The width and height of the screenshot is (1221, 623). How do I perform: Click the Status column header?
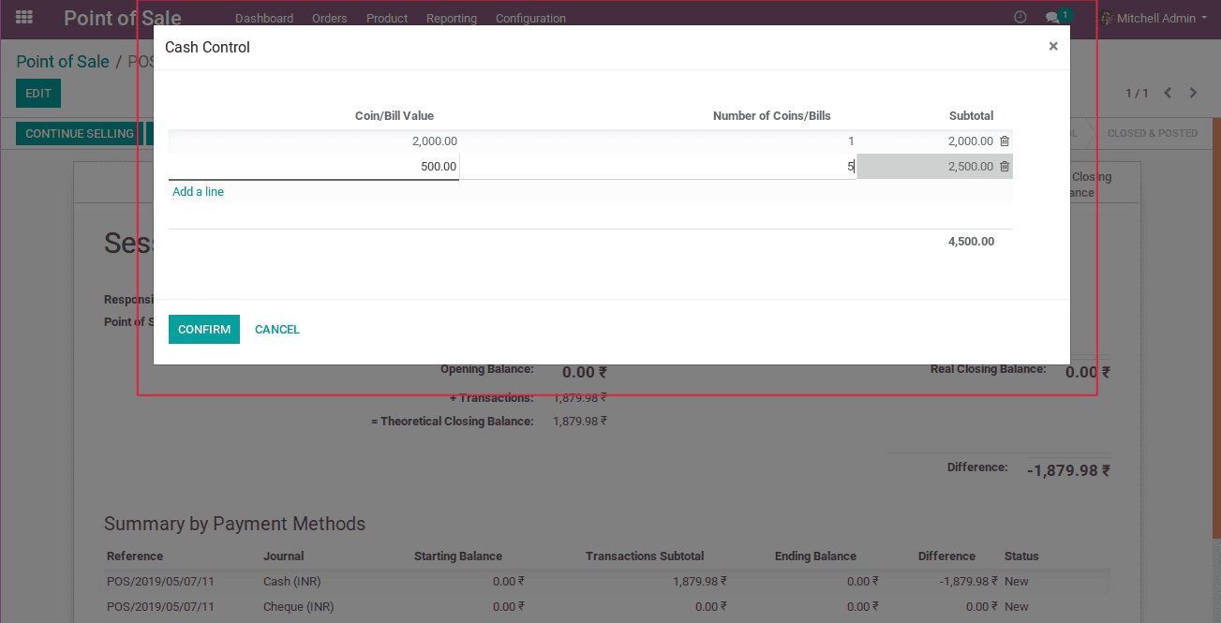1021,556
